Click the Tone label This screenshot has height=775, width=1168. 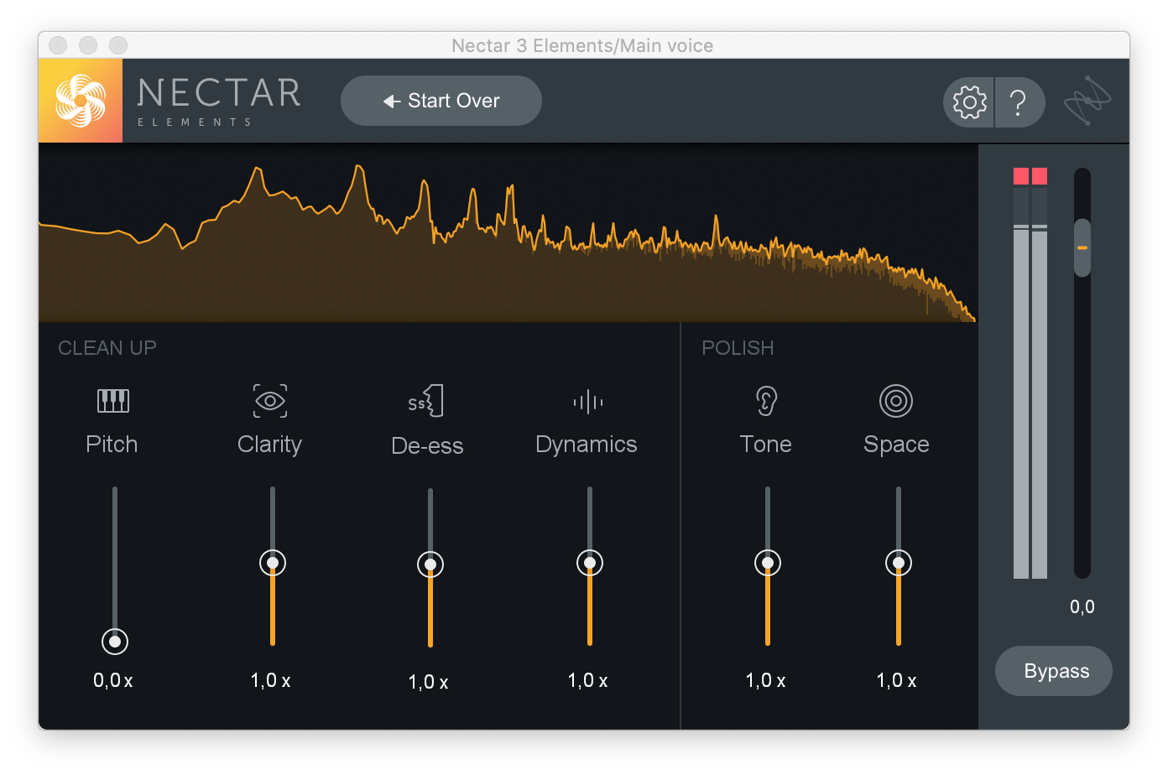tap(766, 445)
